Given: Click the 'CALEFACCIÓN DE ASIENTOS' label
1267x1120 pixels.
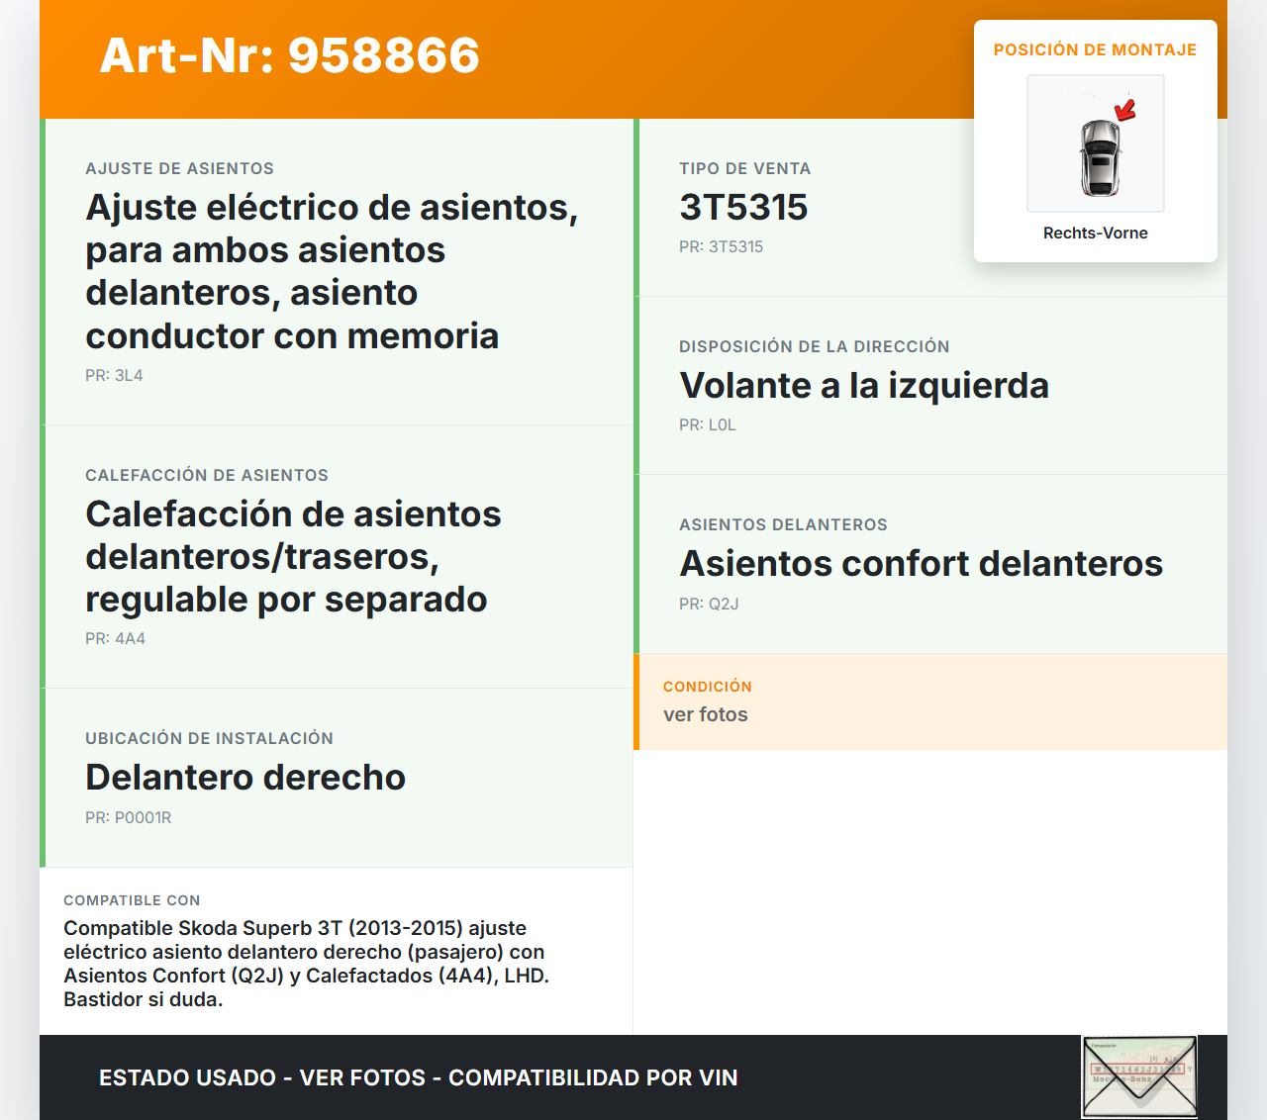Looking at the screenshot, I should (x=207, y=475).
